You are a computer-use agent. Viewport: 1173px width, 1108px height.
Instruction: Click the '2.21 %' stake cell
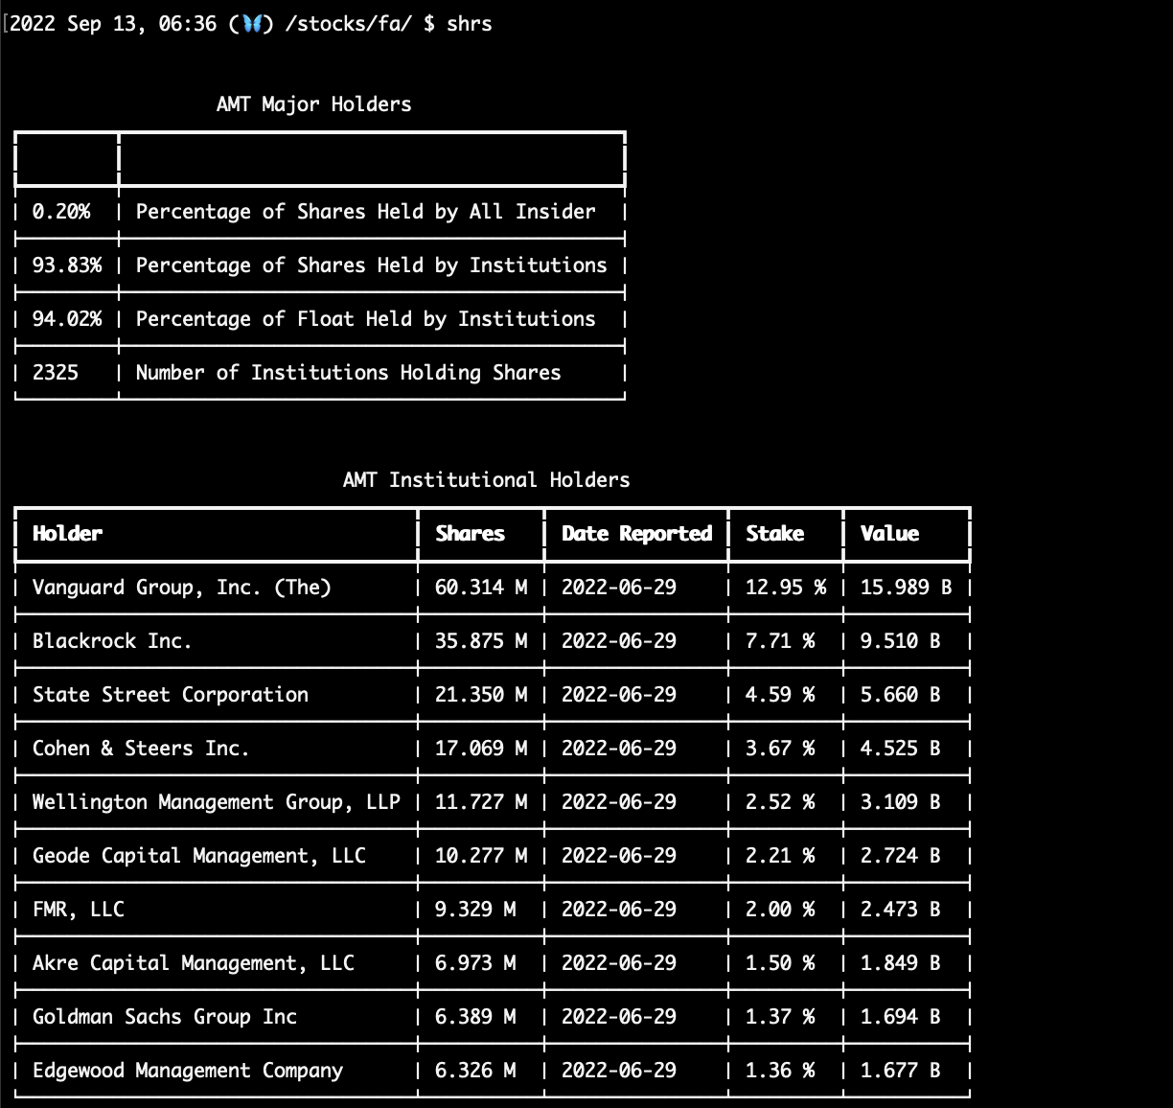[780, 856]
